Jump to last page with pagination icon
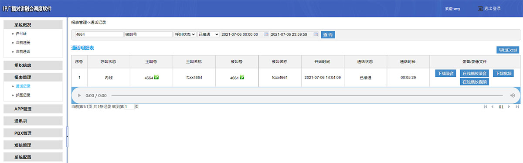Image resolution: width=523 pixels, height=163 pixels. (517, 106)
